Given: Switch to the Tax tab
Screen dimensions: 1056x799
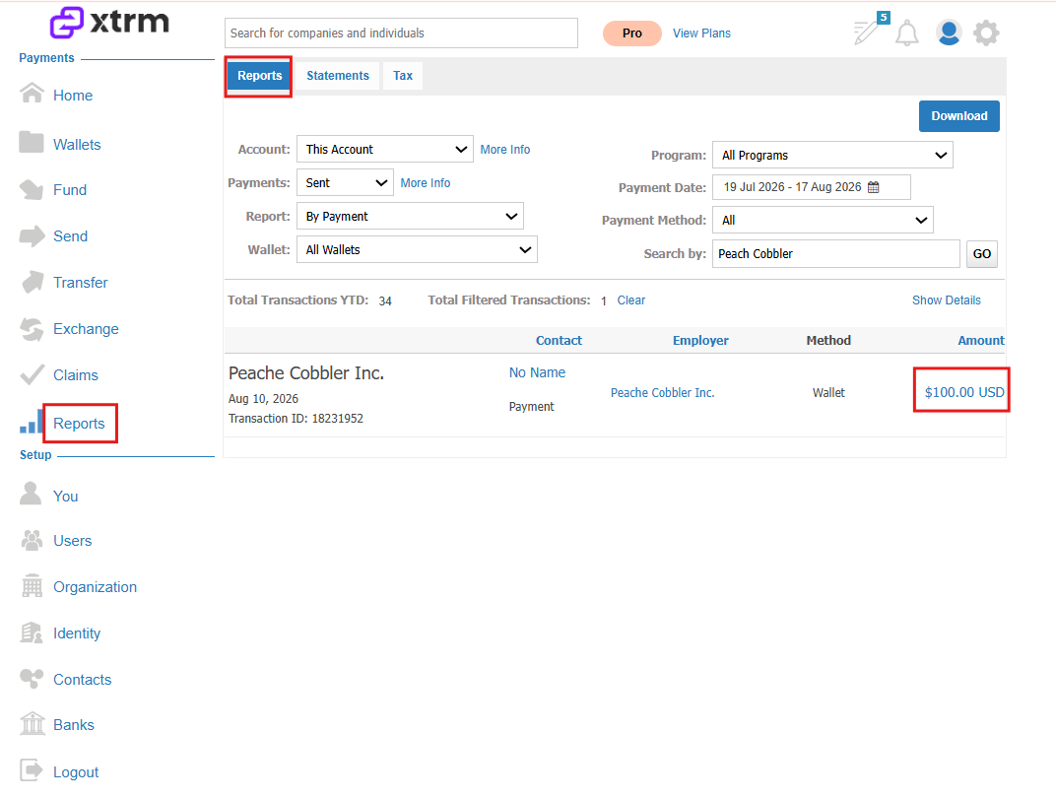Looking at the screenshot, I should click(x=403, y=76).
